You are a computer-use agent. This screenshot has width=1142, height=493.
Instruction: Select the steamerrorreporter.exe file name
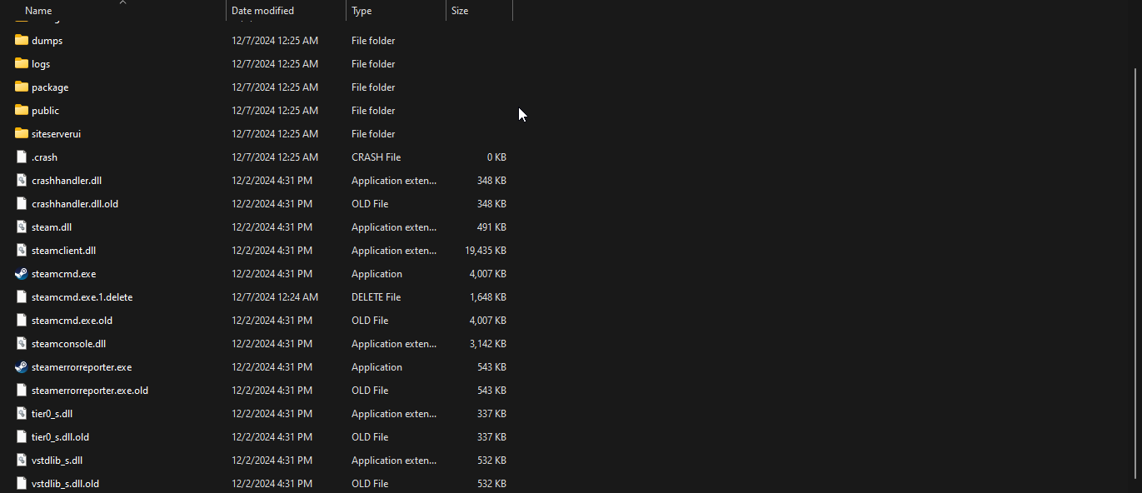click(x=82, y=367)
